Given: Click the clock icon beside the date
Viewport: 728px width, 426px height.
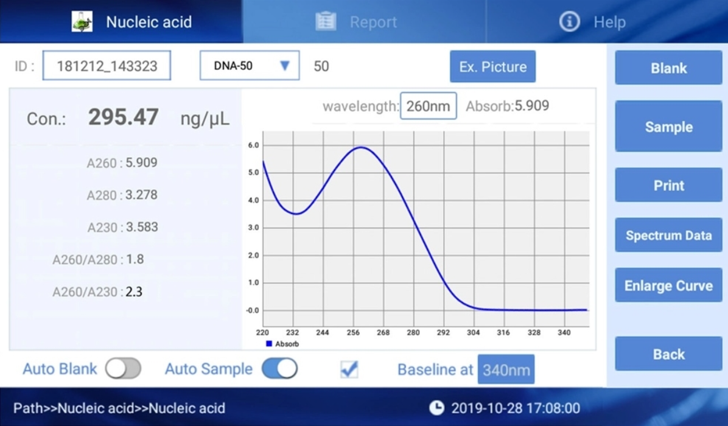Looking at the screenshot, I should pyautogui.click(x=436, y=408).
